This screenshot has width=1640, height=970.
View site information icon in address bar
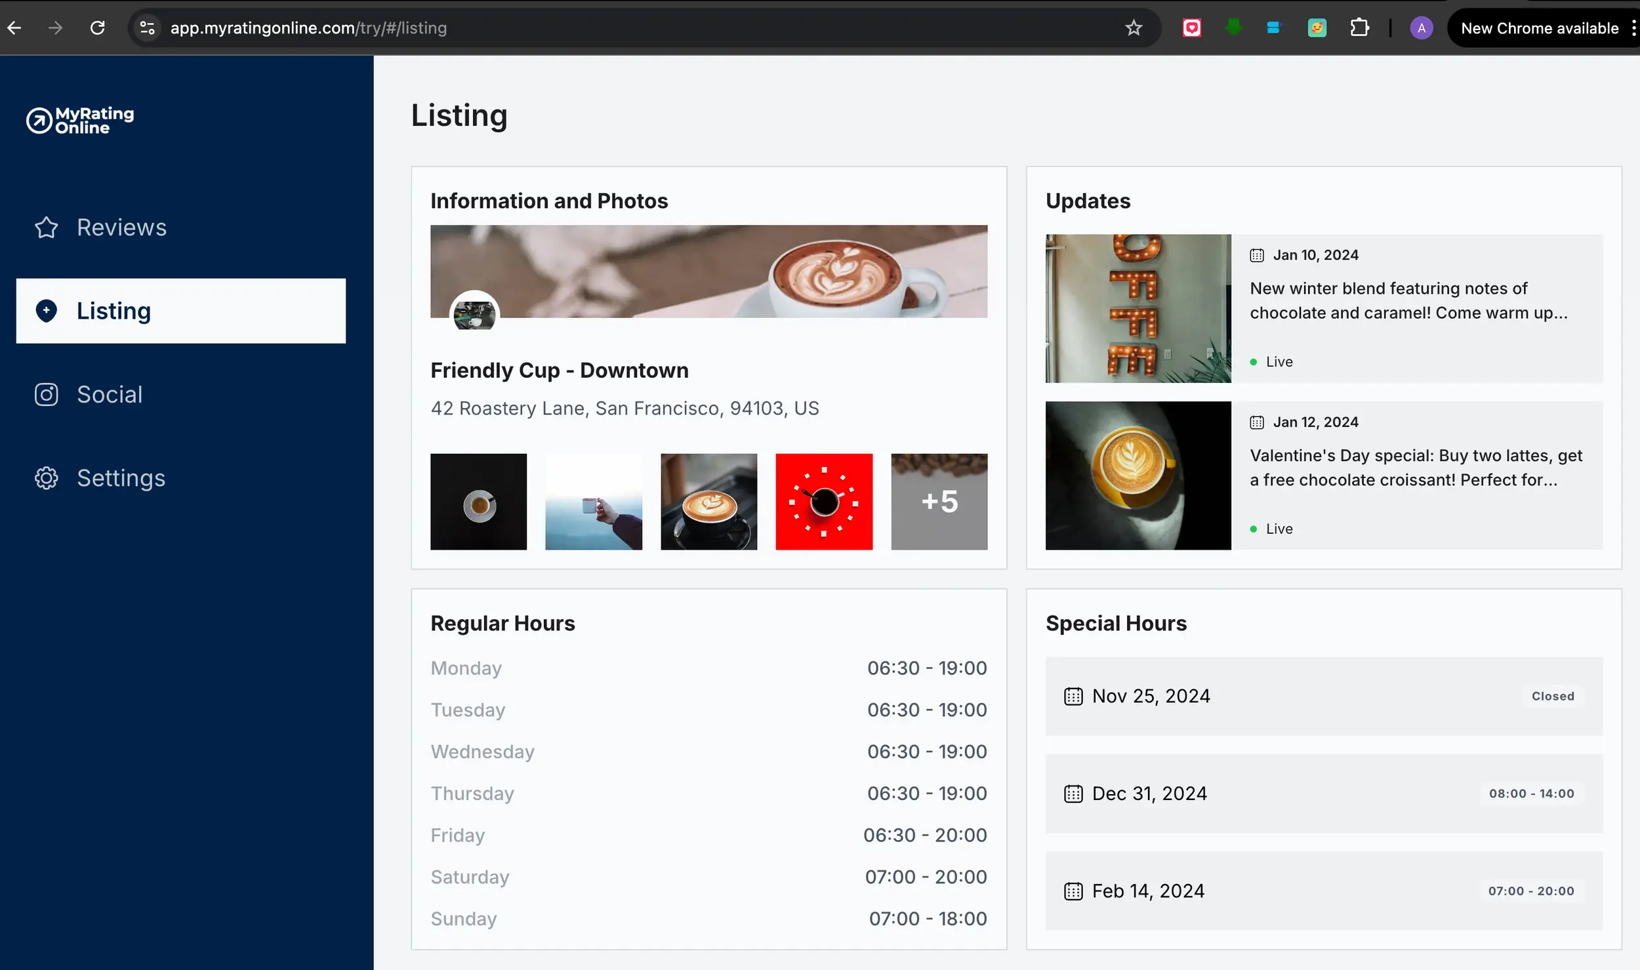click(147, 28)
